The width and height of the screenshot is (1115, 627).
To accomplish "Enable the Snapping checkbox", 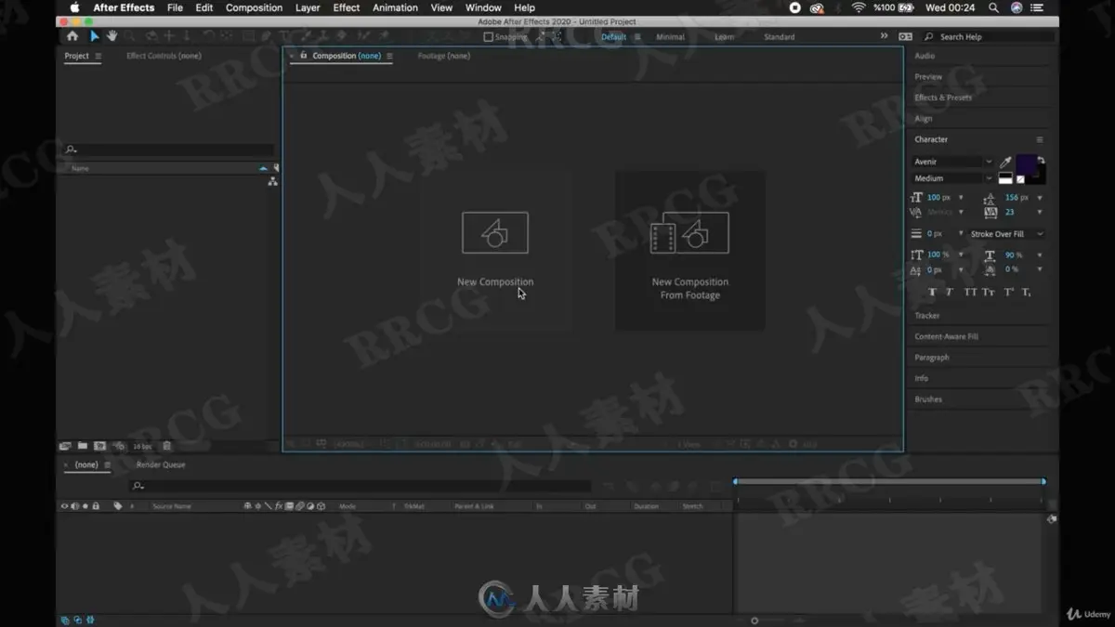I will (489, 37).
